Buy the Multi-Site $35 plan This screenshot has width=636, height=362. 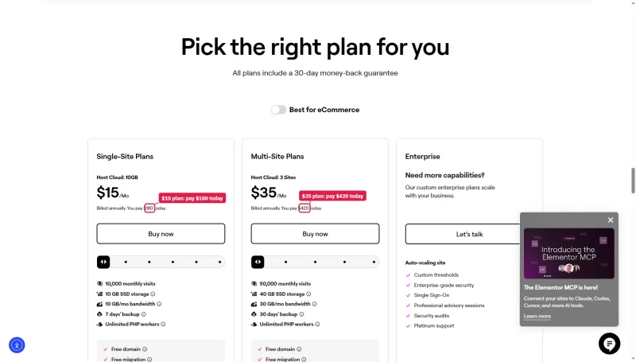(x=315, y=234)
